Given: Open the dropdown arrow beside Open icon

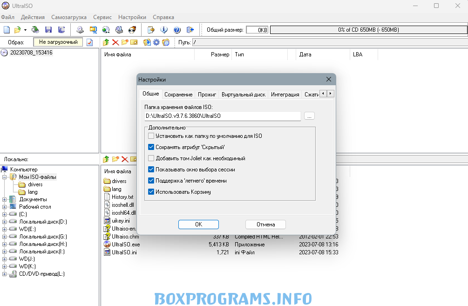Looking at the screenshot, I should pos(25,30).
